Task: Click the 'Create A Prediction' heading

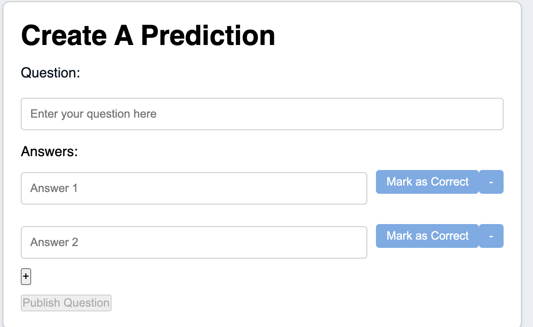Action: (148, 35)
